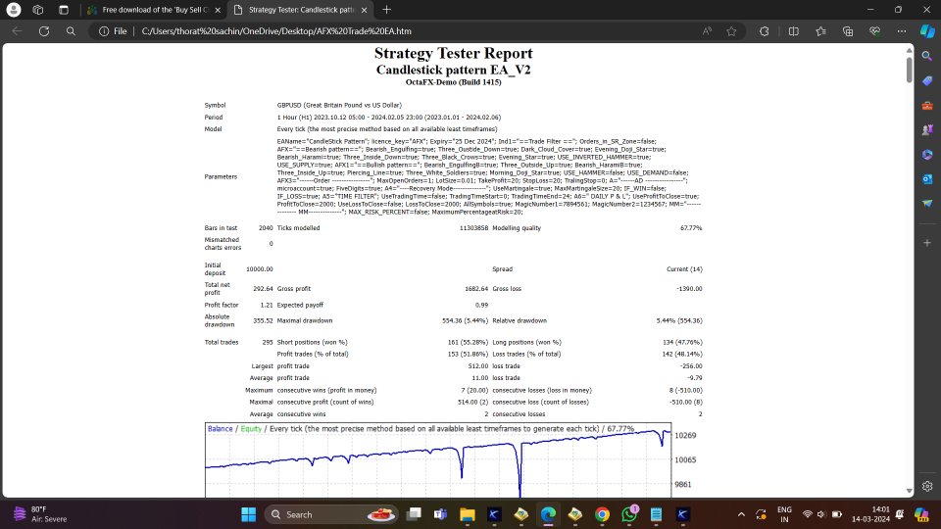Image resolution: width=941 pixels, height=529 pixels.
Task: Click the page scrollbar down arrow
Action: pos(909,491)
